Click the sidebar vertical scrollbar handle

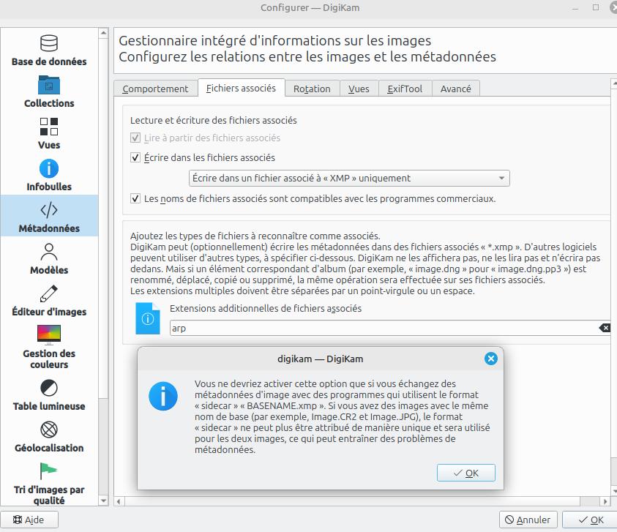(x=103, y=218)
